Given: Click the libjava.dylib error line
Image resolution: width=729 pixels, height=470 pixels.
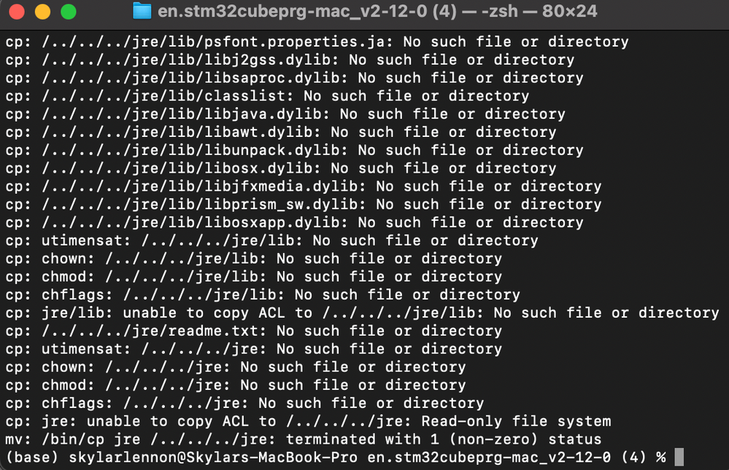Looking at the screenshot, I should click(x=285, y=114).
